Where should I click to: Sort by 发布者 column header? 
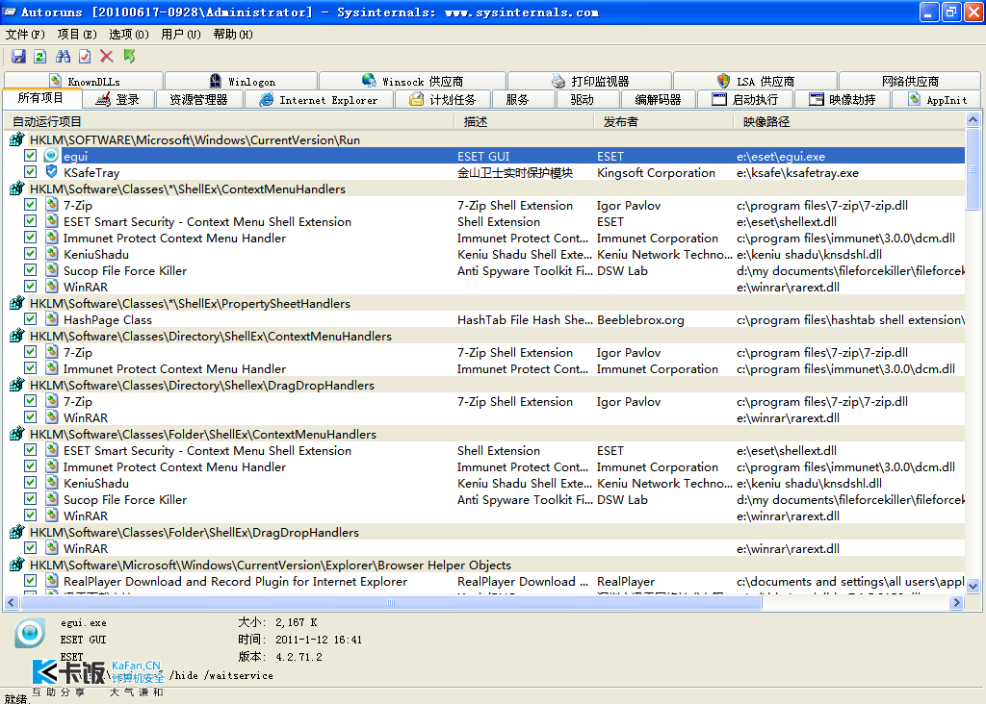(664, 121)
